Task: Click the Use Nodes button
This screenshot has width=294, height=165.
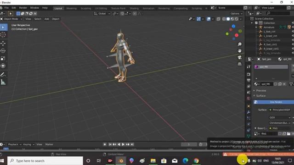Action: 274,102
